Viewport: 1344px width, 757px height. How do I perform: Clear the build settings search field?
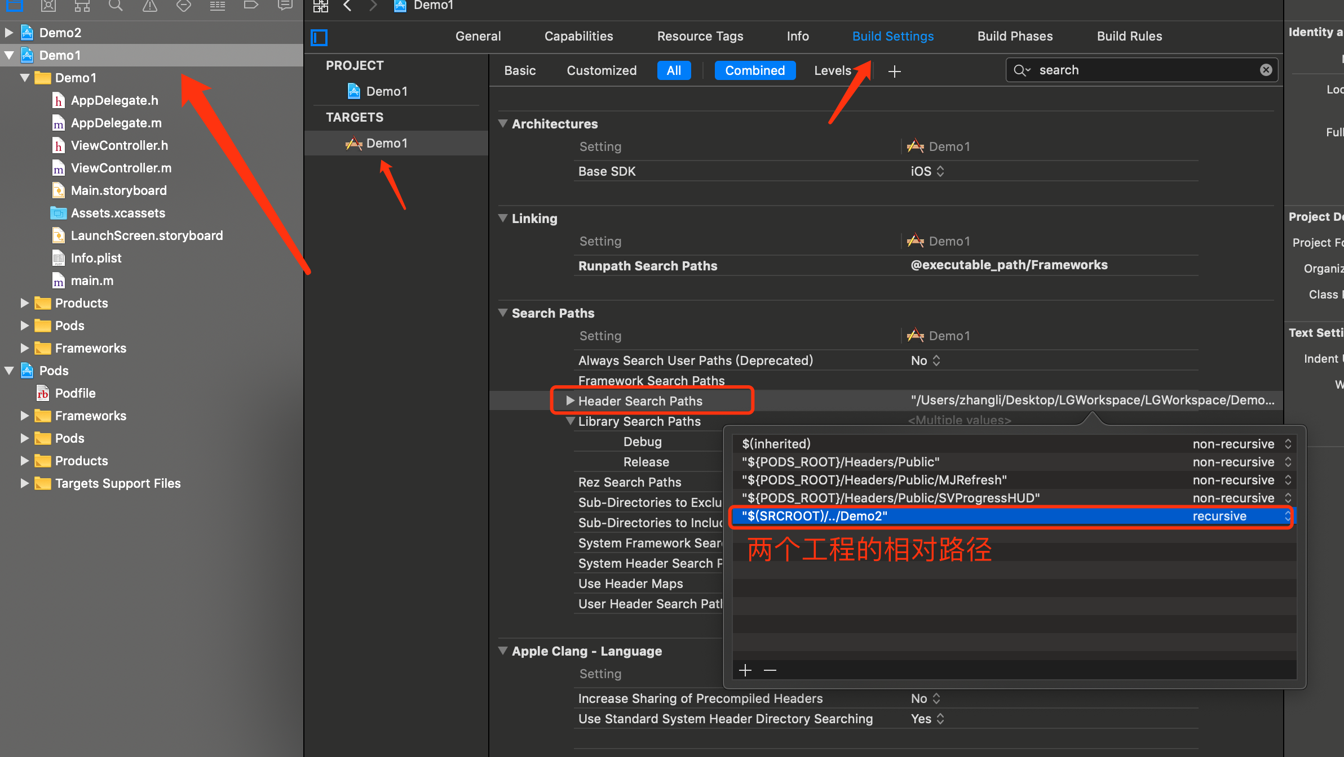click(x=1266, y=70)
